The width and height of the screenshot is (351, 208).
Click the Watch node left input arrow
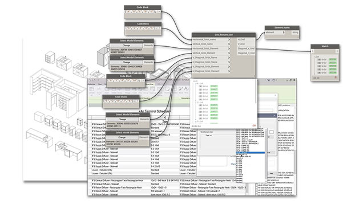tap(313, 51)
